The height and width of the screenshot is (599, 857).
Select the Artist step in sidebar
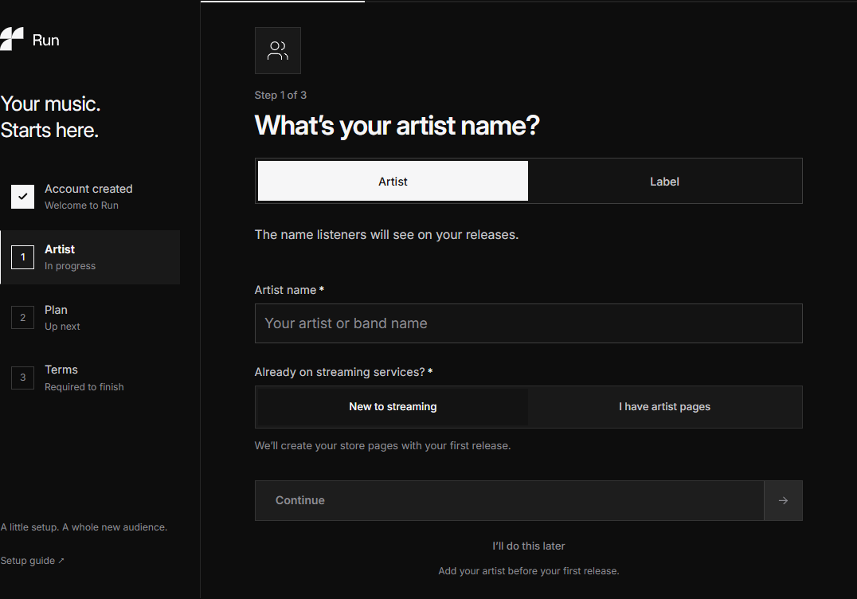[90, 256]
